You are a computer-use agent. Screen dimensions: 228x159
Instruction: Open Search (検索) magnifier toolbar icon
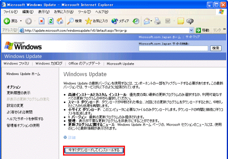click(x=70, y=21)
